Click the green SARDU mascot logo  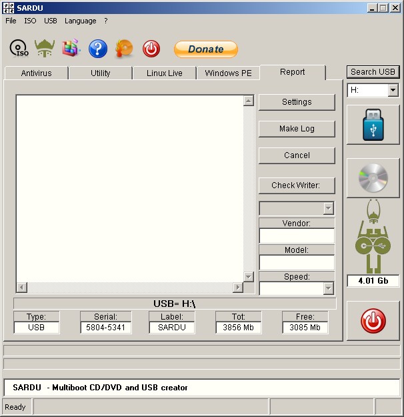373,237
